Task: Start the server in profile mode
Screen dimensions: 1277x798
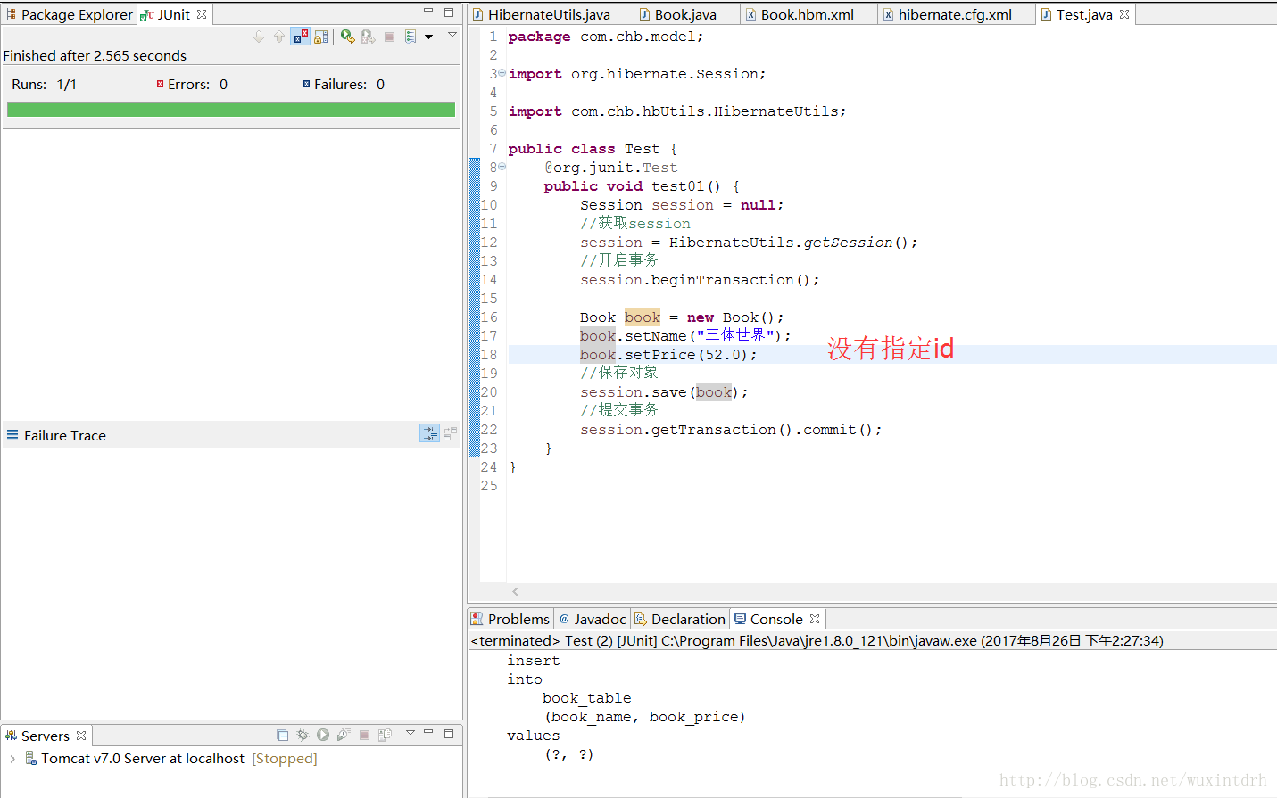Action: (x=344, y=735)
